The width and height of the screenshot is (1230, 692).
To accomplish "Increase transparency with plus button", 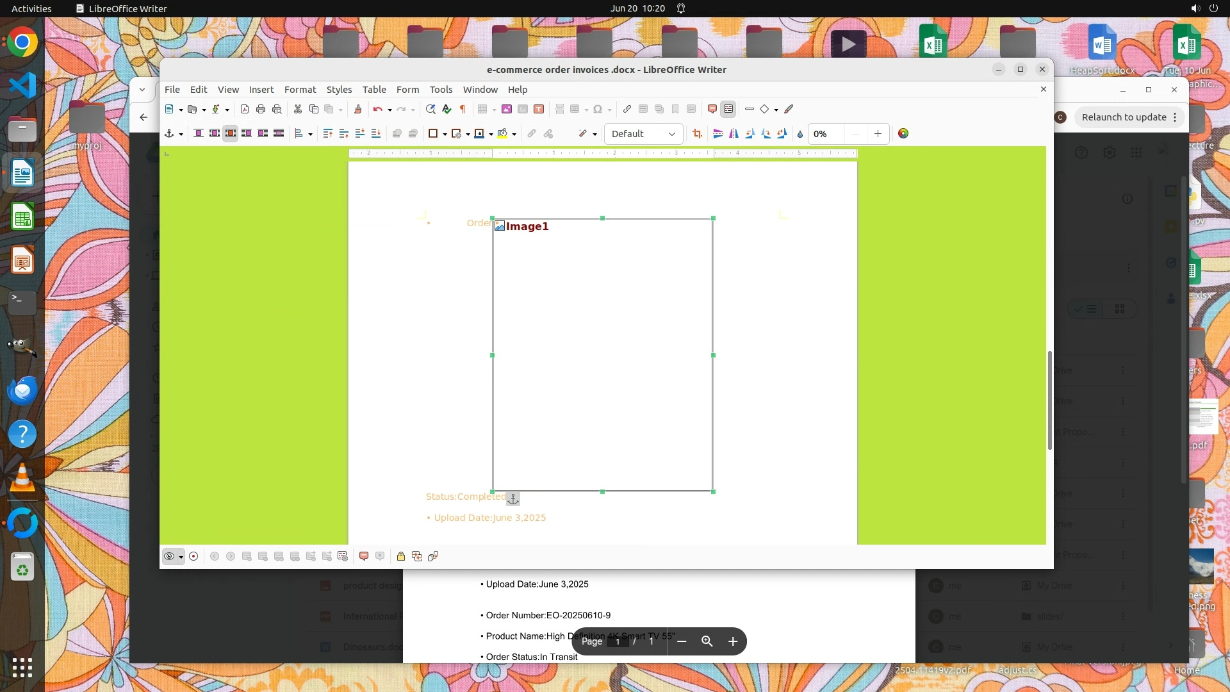I will pyautogui.click(x=878, y=134).
